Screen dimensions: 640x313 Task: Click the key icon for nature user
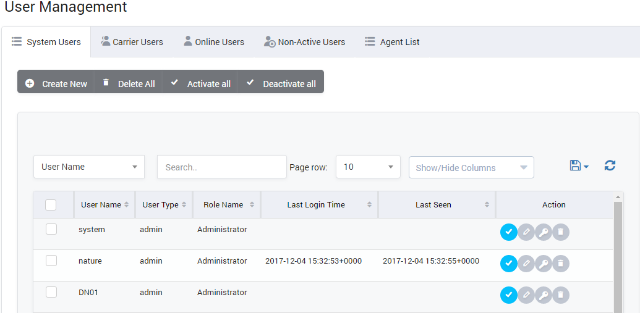tap(543, 264)
